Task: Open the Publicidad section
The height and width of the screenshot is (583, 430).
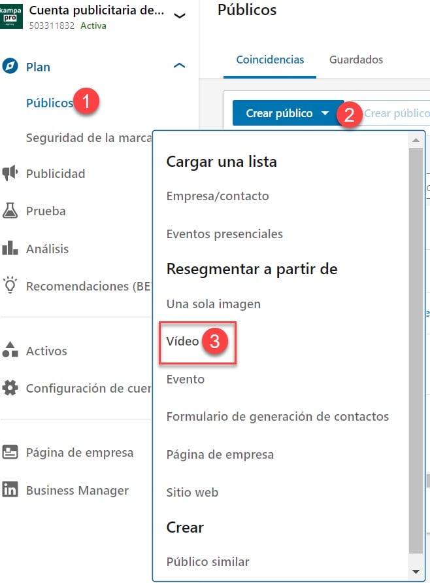Action: click(56, 173)
